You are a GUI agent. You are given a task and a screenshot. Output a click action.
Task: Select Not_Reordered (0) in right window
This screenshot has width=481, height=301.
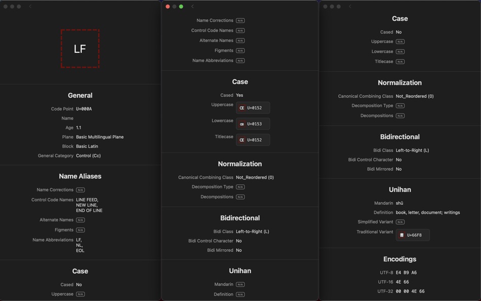[x=415, y=96]
